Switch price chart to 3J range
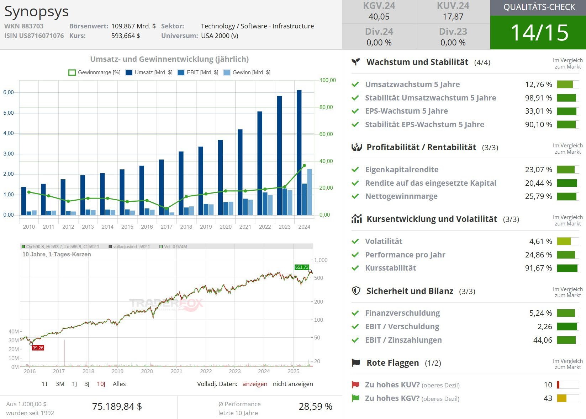The width and height of the screenshot is (586, 419). (x=87, y=384)
